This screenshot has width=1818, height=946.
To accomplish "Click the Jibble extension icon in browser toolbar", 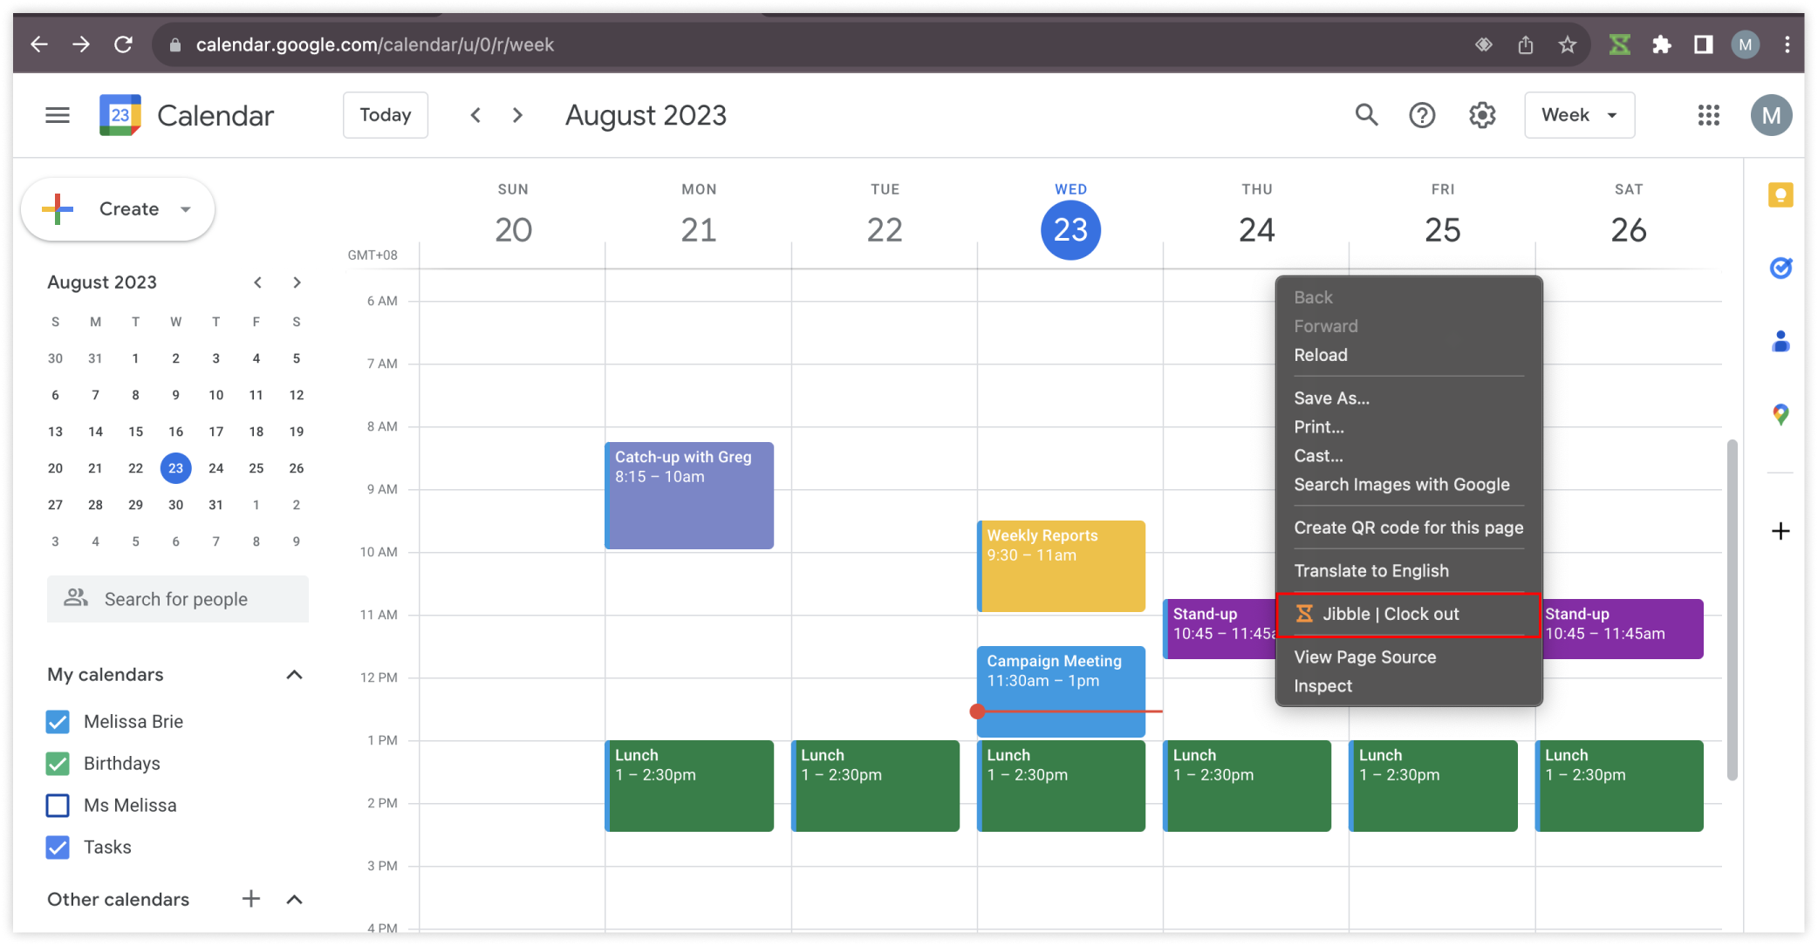I will coord(1619,44).
